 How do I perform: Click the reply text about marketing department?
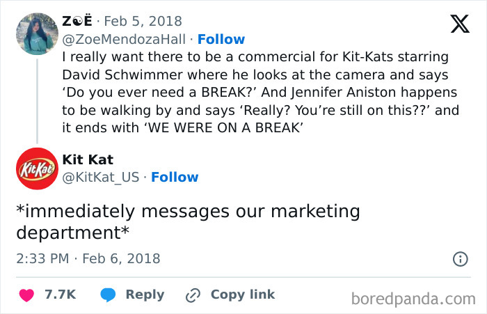point(188,221)
